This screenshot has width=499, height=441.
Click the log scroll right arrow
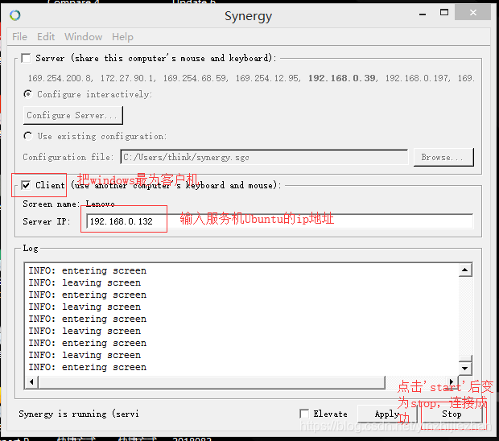[x=452, y=381]
